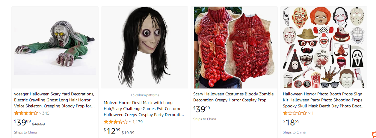Click the +3 colors/patterns link
The image size is (376, 138).
[x=145, y=95]
